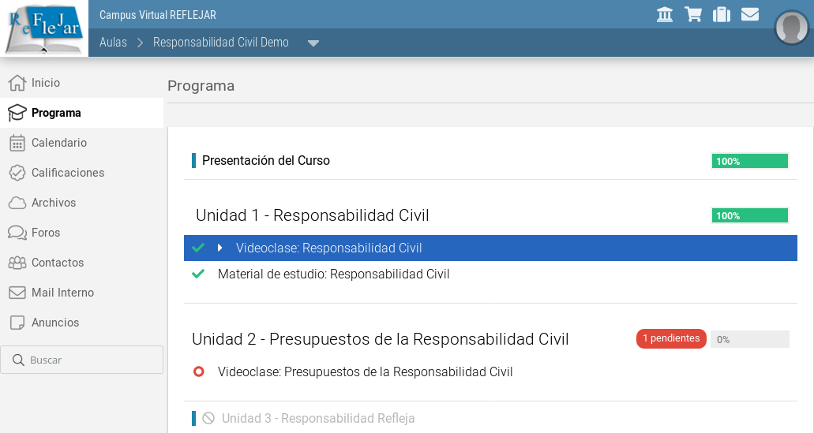Click the briefcase icon in top bar
Viewport: 814px width, 433px height.
click(x=722, y=14)
